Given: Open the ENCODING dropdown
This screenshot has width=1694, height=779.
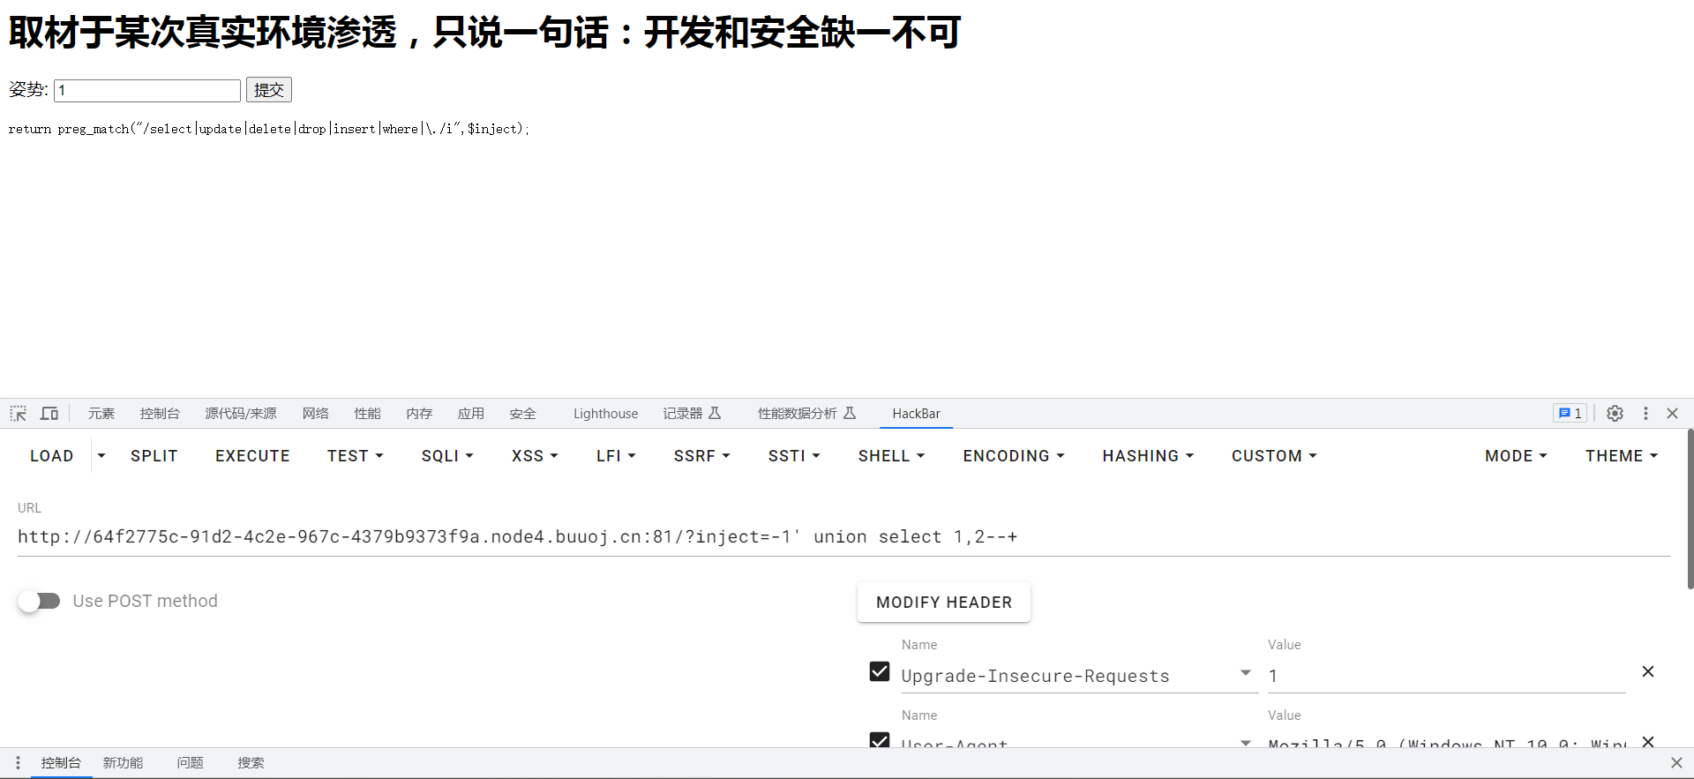Looking at the screenshot, I should 1014,456.
